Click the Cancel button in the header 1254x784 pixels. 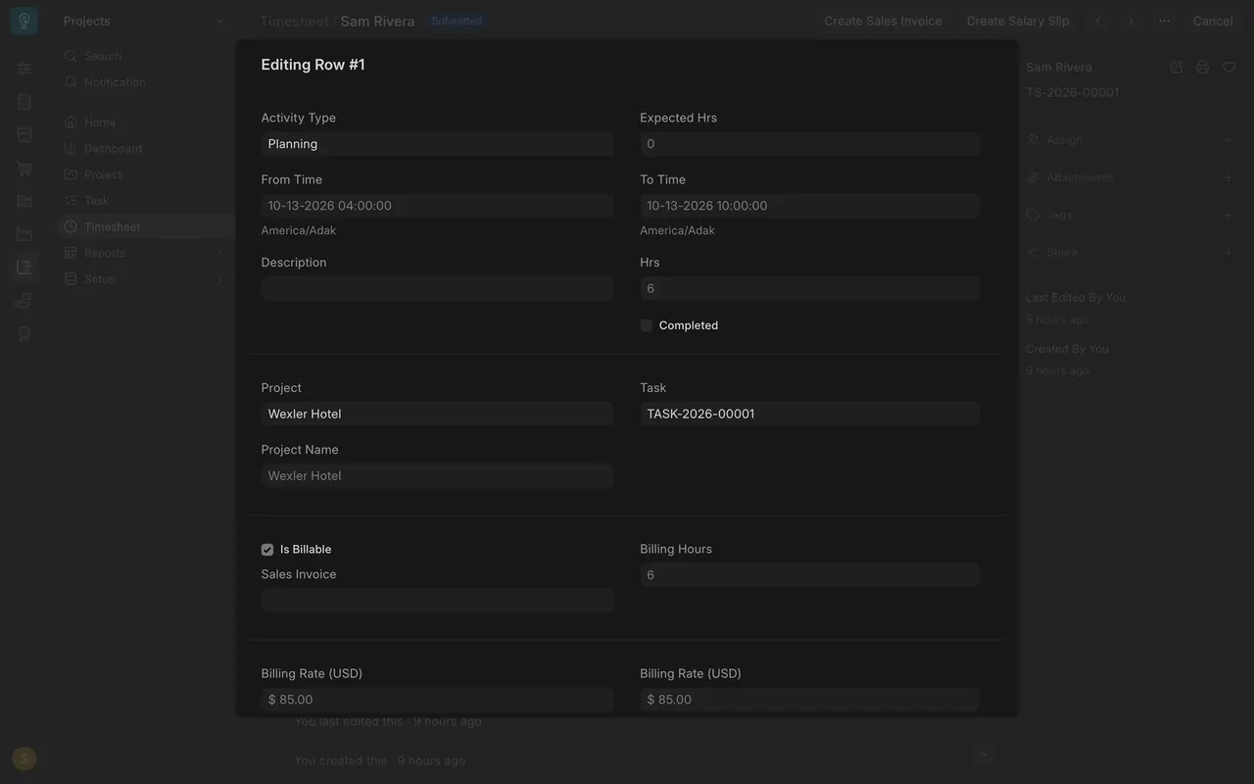click(1213, 21)
